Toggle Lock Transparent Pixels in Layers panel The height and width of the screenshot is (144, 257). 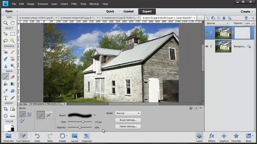point(229,18)
